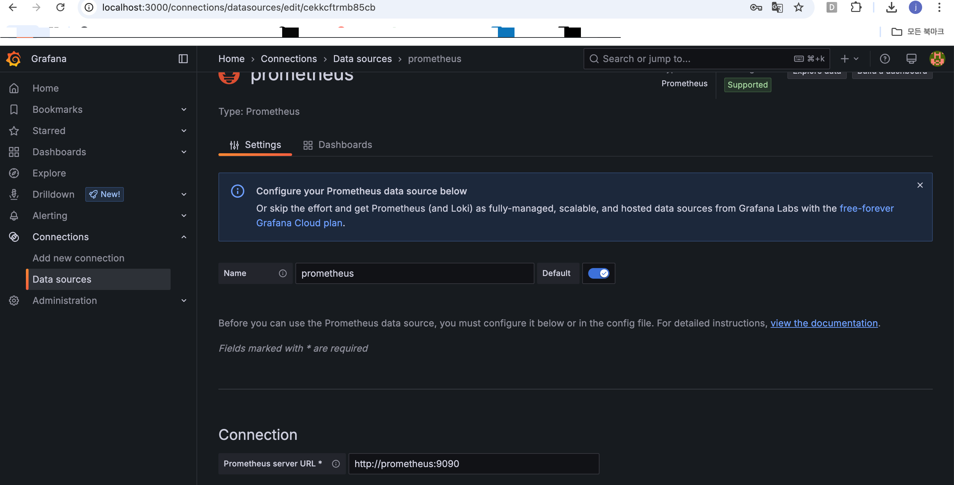
Task: Expand the Bookmarks menu chevron
Action: pyautogui.click(x=184, y=109)
